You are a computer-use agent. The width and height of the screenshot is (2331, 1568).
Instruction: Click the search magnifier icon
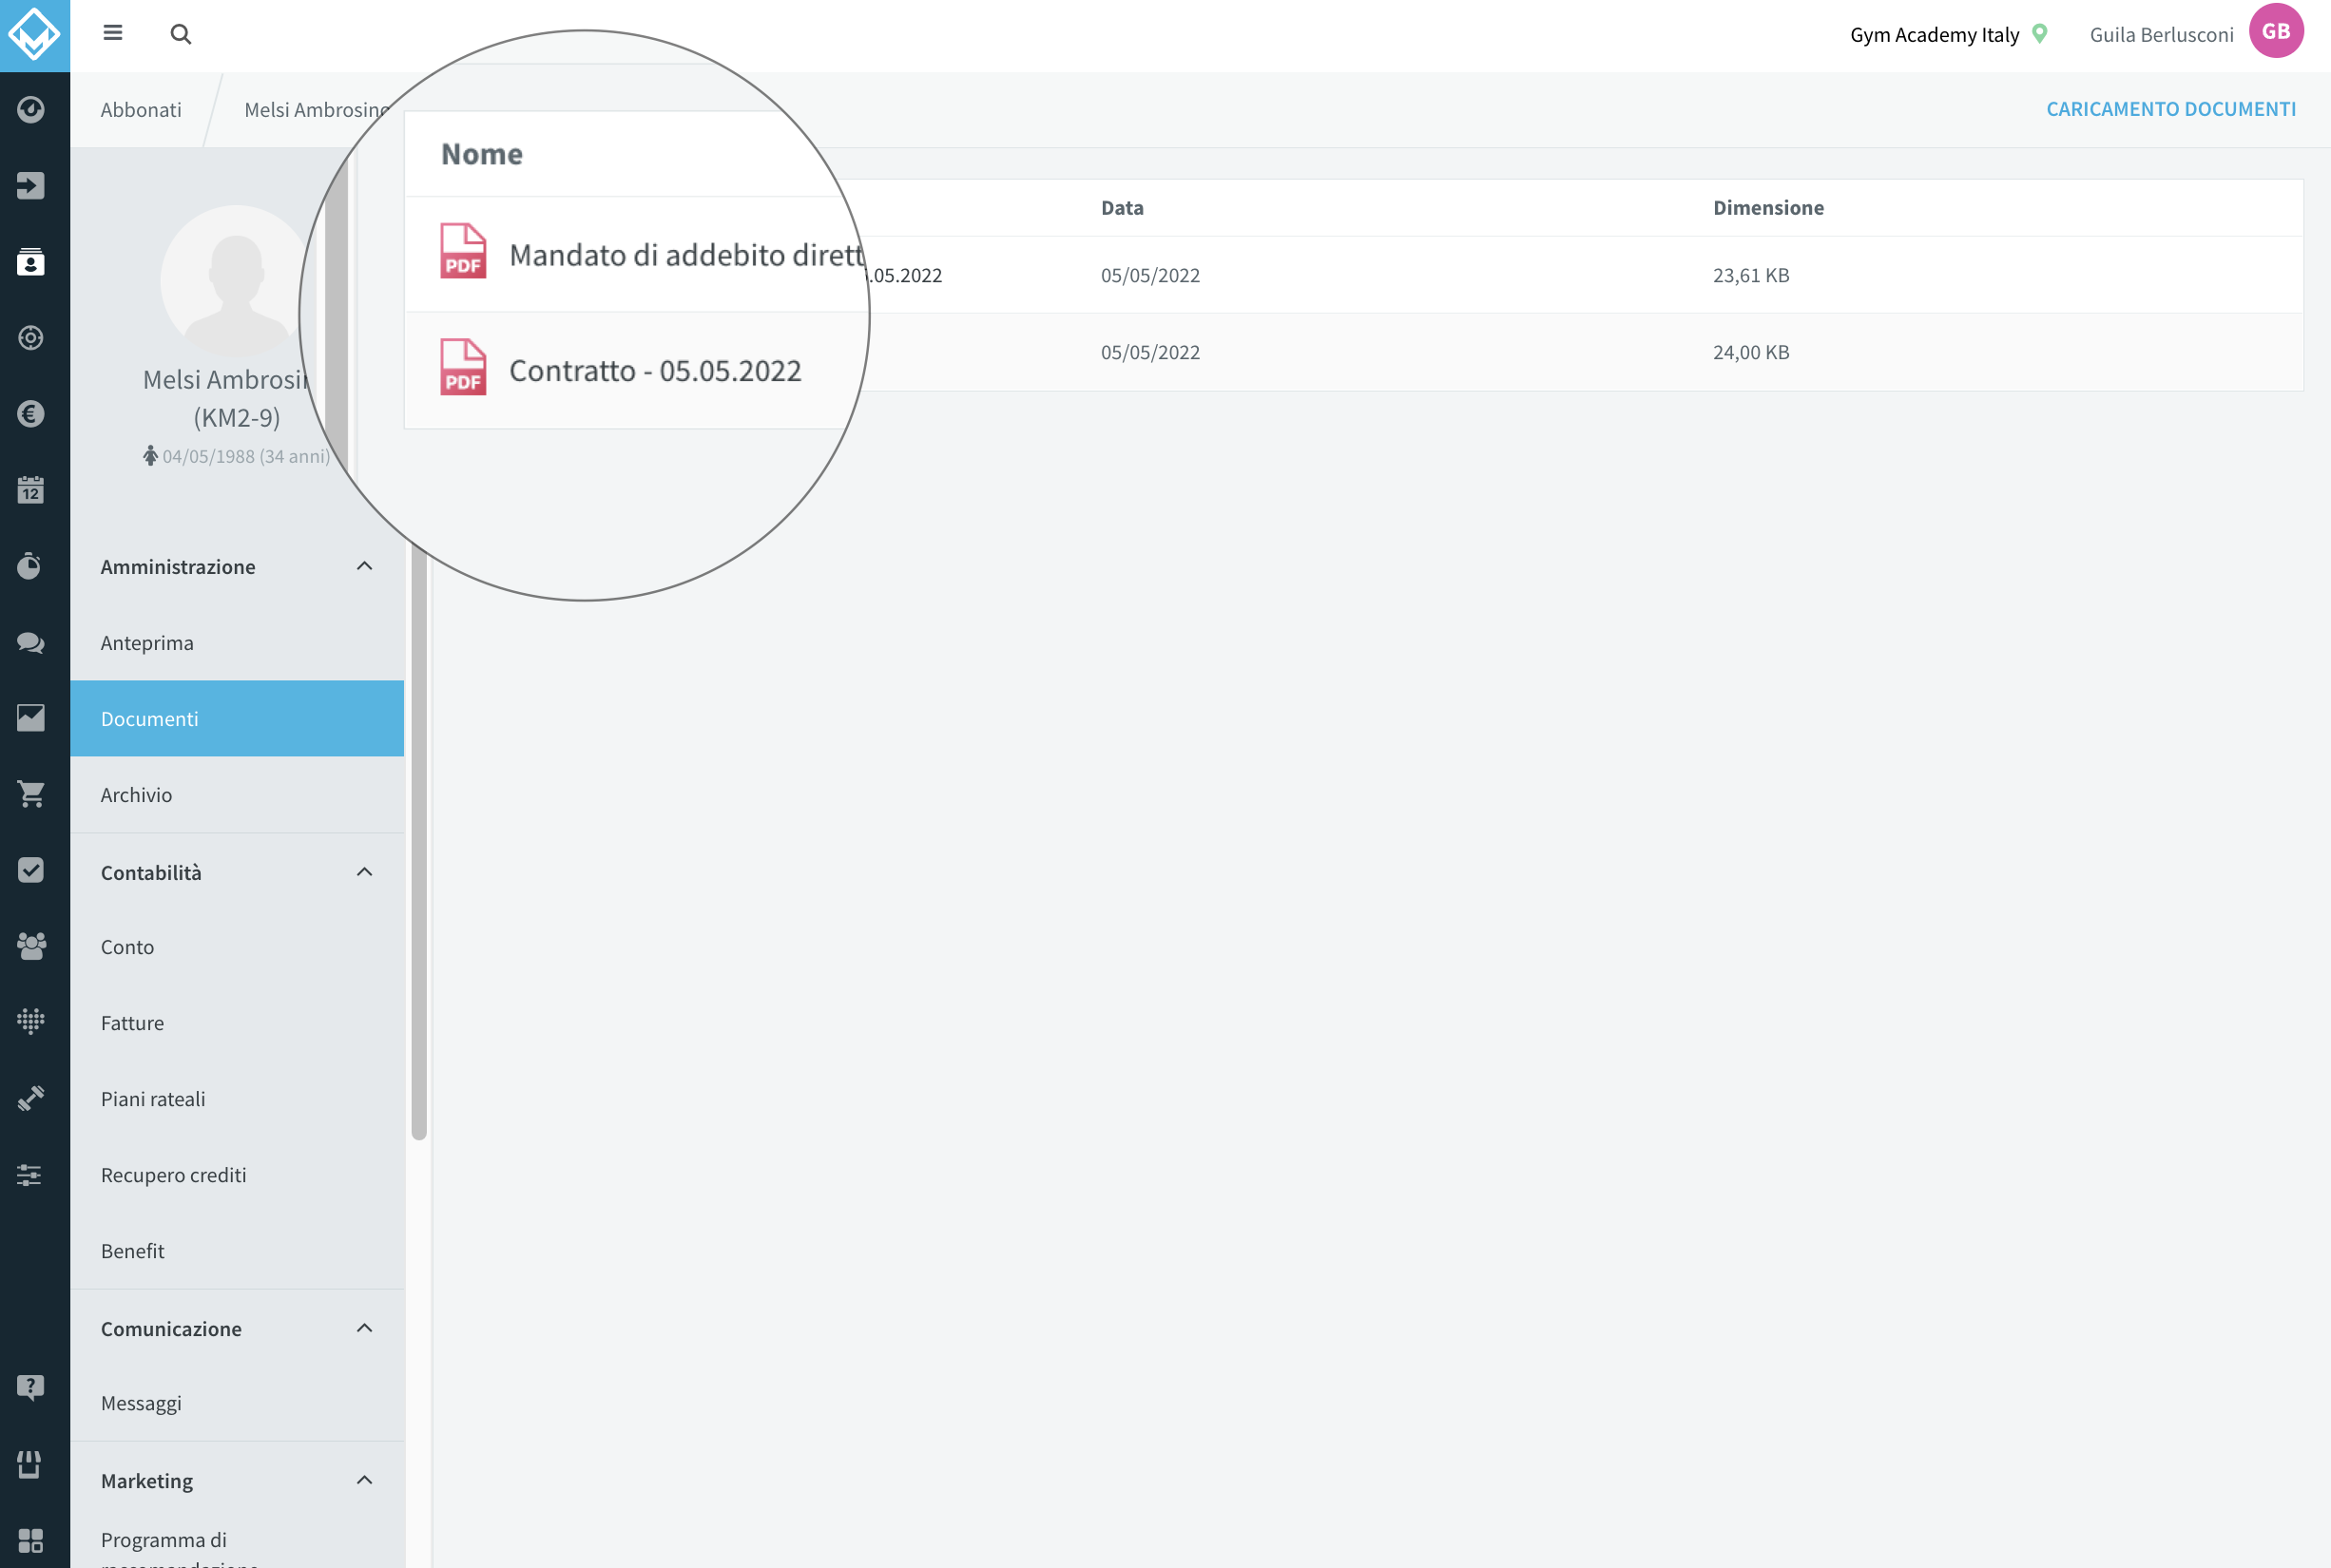coord(181,34)
